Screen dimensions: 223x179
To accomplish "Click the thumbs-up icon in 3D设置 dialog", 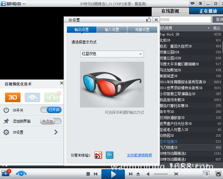I will [149, 20].
